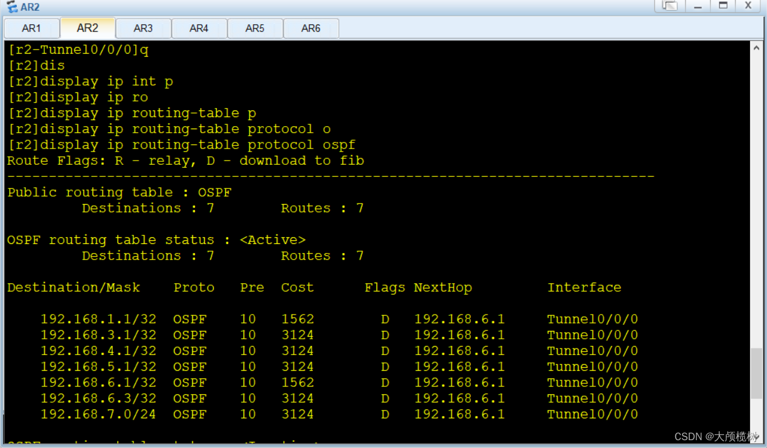Image resolution: width=767 pixels, height=448 pixels.
Task: Click the vertical scrollbar thumb
Action: click(x=756, y=373)
